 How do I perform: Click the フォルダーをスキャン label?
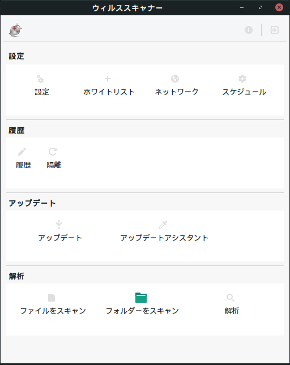click(142, 311)
